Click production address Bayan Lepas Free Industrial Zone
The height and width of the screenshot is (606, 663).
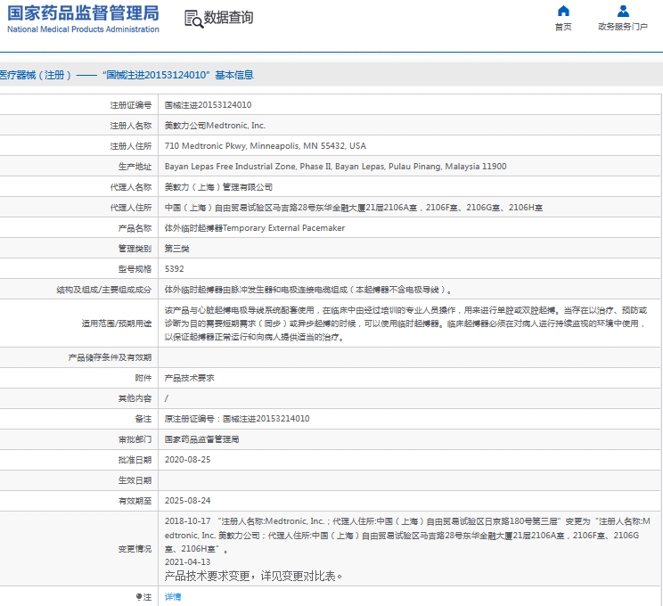click(x=335, y=167)
